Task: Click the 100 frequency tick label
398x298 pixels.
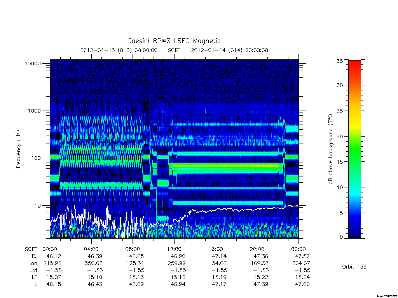Action: (x=36, y=158)
